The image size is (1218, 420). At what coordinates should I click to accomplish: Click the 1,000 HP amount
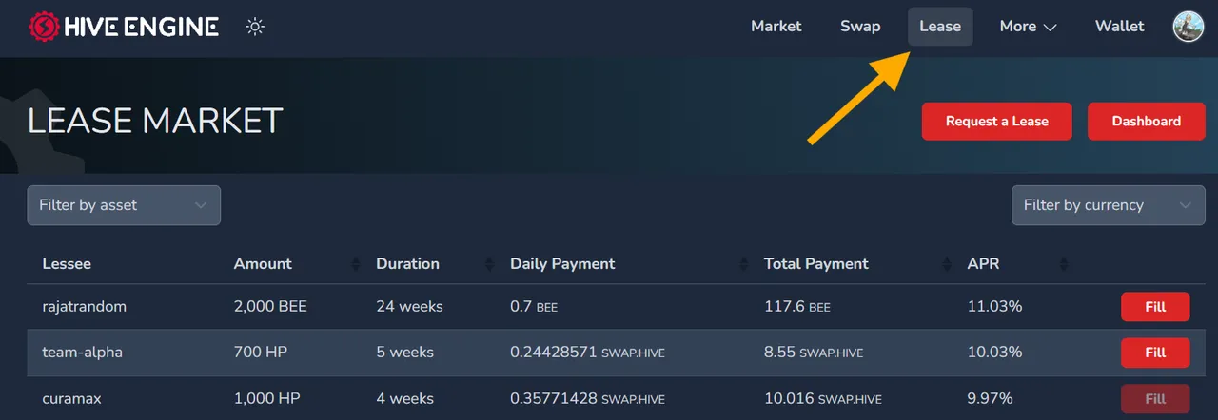point(266,399)
